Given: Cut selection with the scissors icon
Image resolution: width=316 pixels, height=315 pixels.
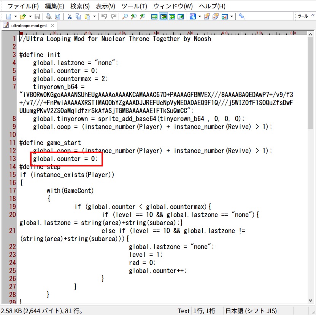Looking at the screenshot, I should click(x=70, y=16).
